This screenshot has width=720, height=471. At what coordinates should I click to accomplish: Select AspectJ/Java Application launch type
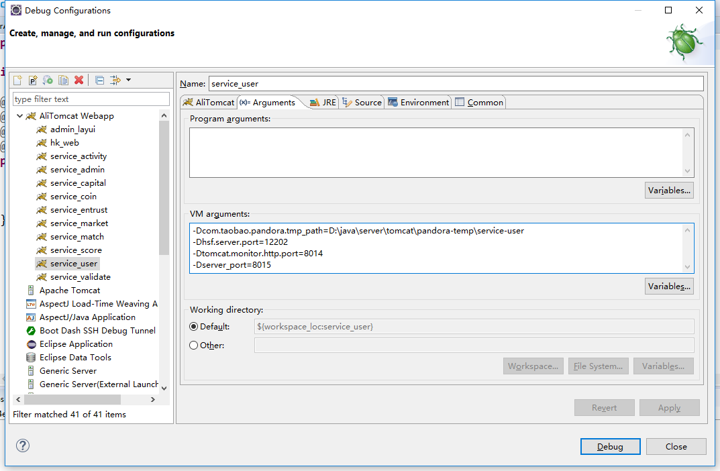point(87,317)
